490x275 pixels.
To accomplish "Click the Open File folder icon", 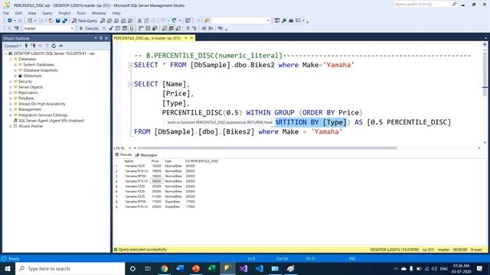I will point(51,21).
